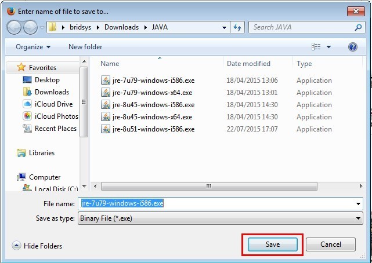Select Libraries in navigation pane

coord(42,153)
